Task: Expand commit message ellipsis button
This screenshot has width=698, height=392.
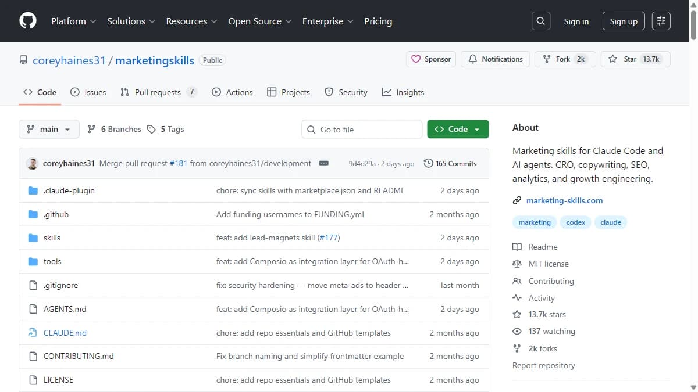Action: tap(324, 164)
